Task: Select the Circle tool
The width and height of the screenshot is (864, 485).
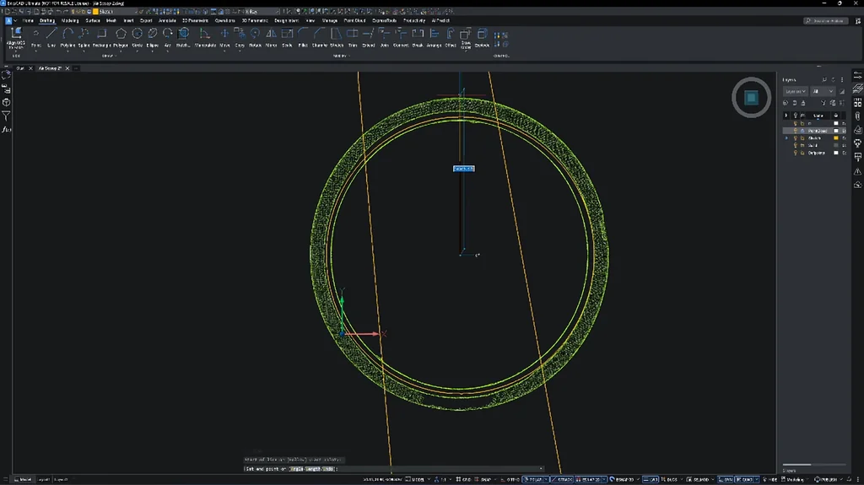Action: pos(138,37)
